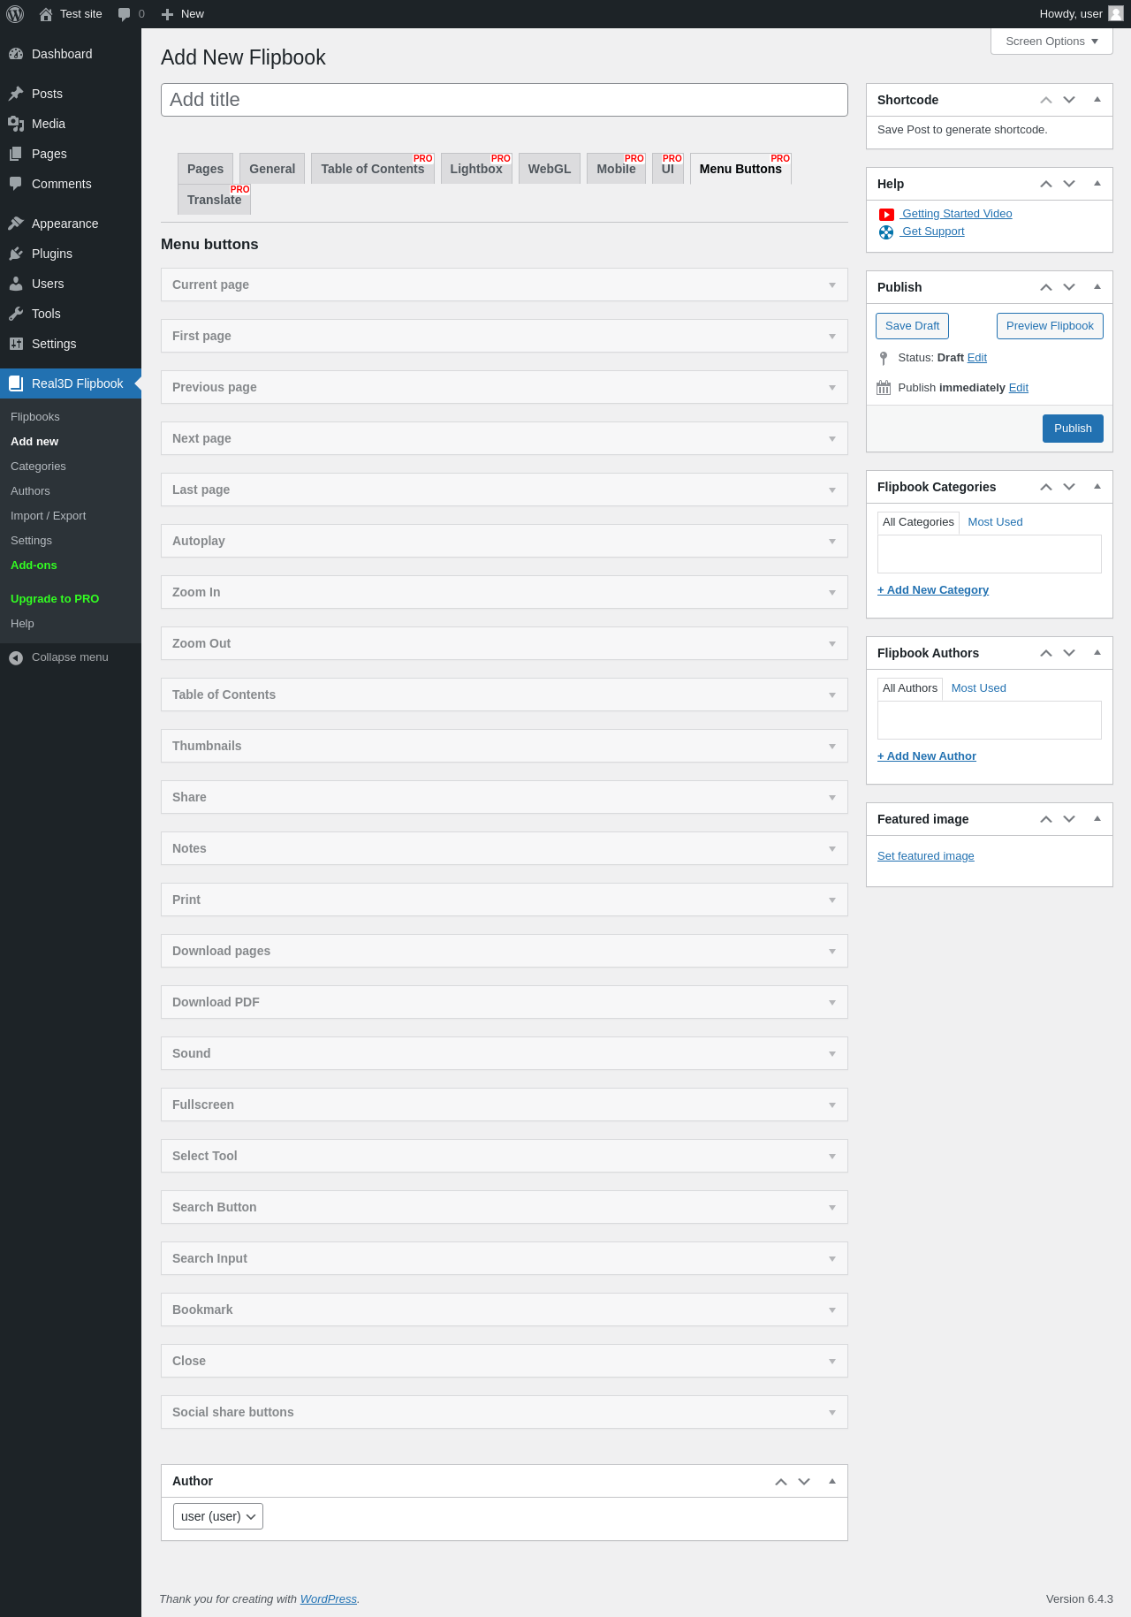Toggle Featured image panel collapse triangle
This screenshot has width=1131, height=1617.
[x=1097, y=819]
